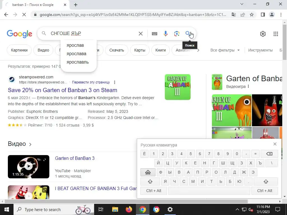Open tab search dropdown in title bar
This screenshot has height=215, width=287.
coord(242,4)
